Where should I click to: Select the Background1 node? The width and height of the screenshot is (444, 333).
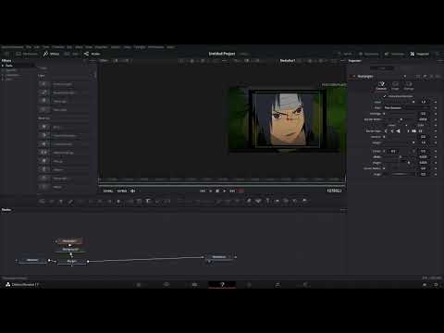click(70, 250)
